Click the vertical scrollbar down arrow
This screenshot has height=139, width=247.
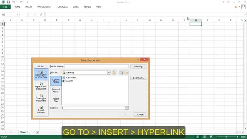[245, 129]
